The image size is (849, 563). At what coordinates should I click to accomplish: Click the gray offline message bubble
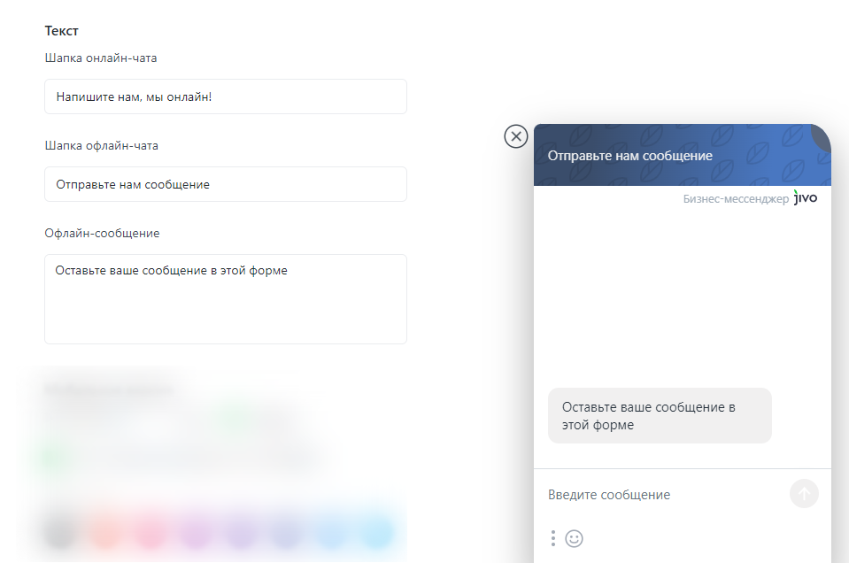[x=660, y=416]
